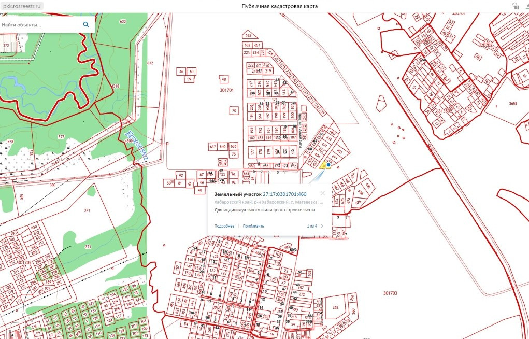Click the pkk.rosreestr.ru address text
Image resolution: width=529 pixels, height=339 pixels.
click(x=22, y=6)
